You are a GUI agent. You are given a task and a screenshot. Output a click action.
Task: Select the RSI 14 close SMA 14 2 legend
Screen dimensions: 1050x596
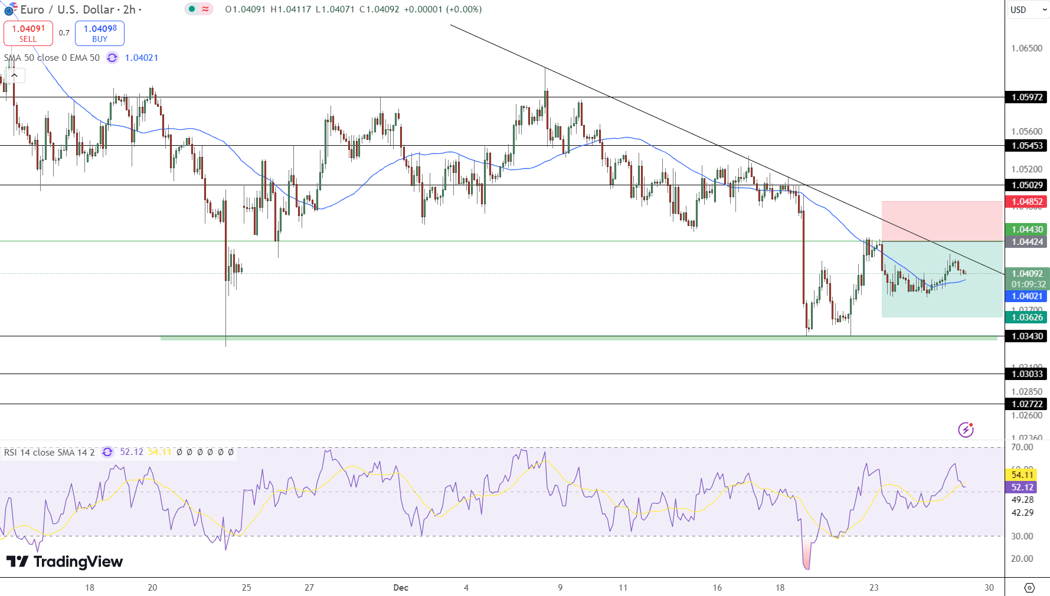49,453
